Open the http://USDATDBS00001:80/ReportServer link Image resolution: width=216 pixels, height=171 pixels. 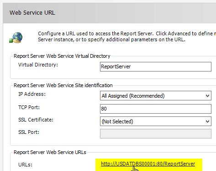click(x=148, y=164)
